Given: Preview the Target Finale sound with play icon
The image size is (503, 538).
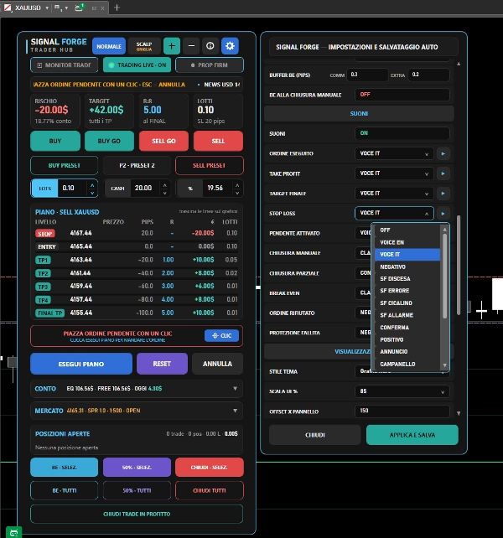Looking at the screenshot, I should click(x=443, y=194).
